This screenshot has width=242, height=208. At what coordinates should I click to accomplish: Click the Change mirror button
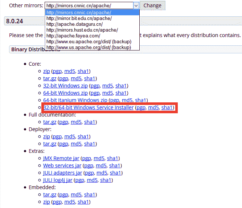pos(152,6)
